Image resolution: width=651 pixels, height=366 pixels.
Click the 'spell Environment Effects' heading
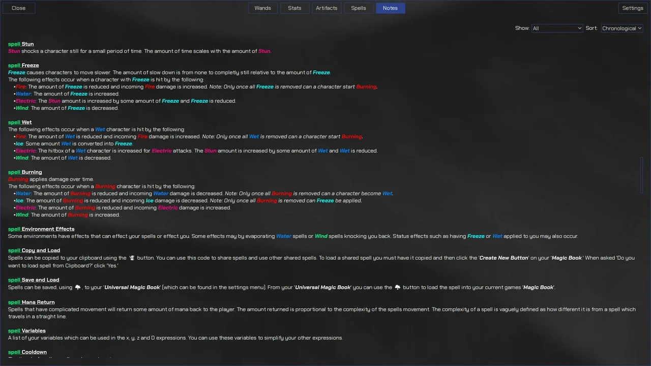point(41,229)
